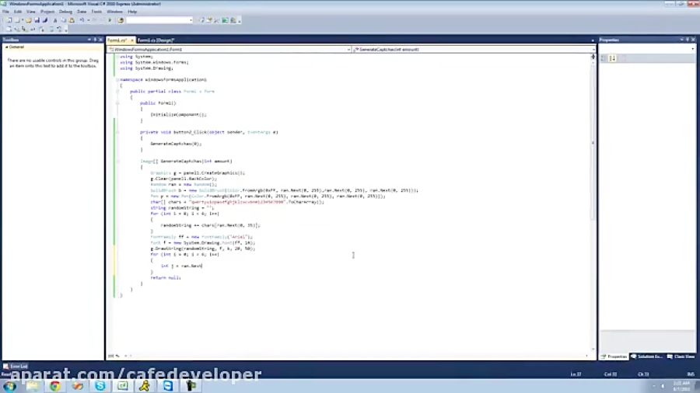Open the Project menu
700x393 pixels.
click(x=47, y=12)
